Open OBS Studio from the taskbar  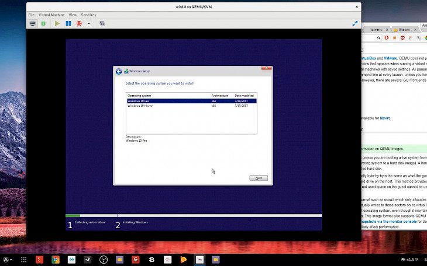[x=104, y=260]
